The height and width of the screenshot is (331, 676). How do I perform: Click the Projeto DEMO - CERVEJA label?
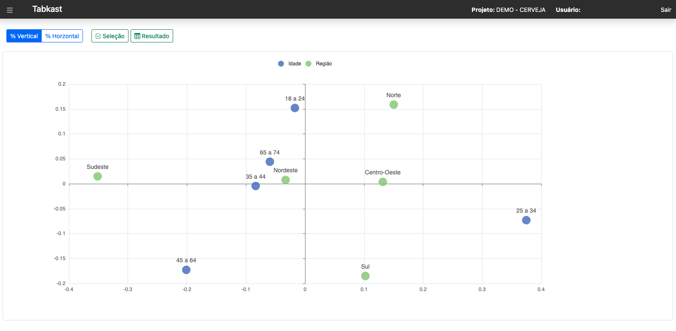tap(508, 10)
